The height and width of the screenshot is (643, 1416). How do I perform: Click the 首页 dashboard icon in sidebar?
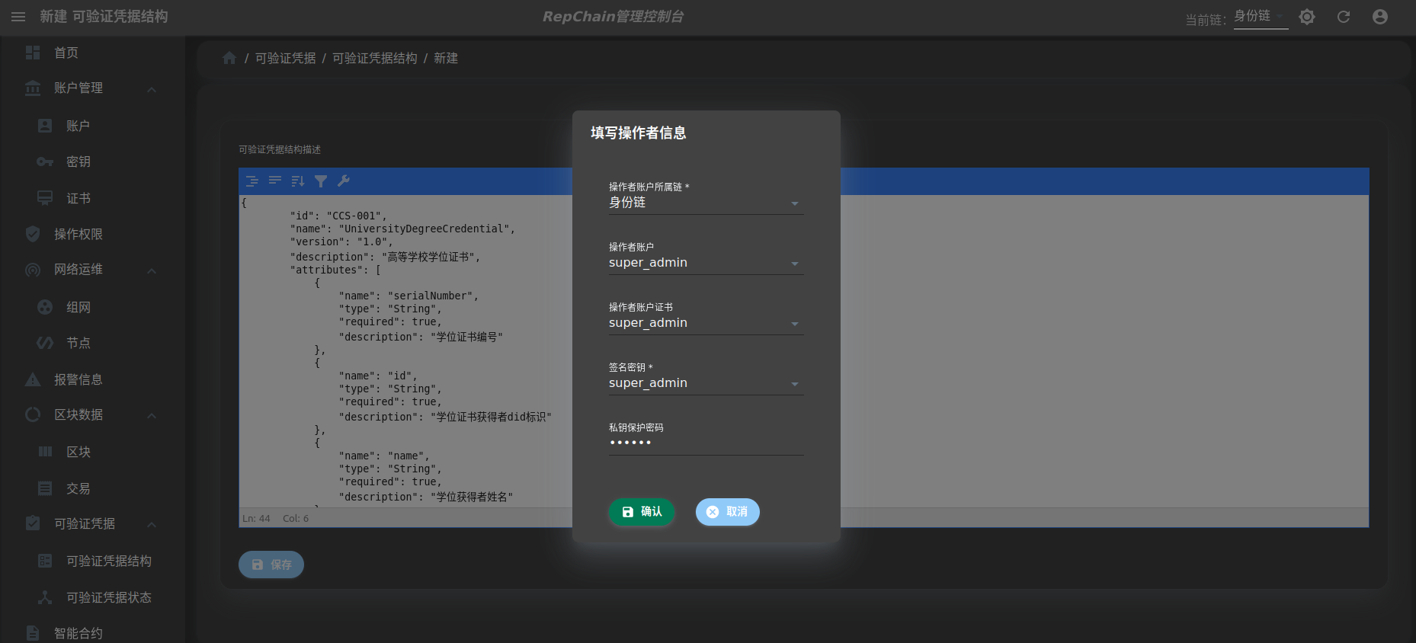[x=33, y=53]
